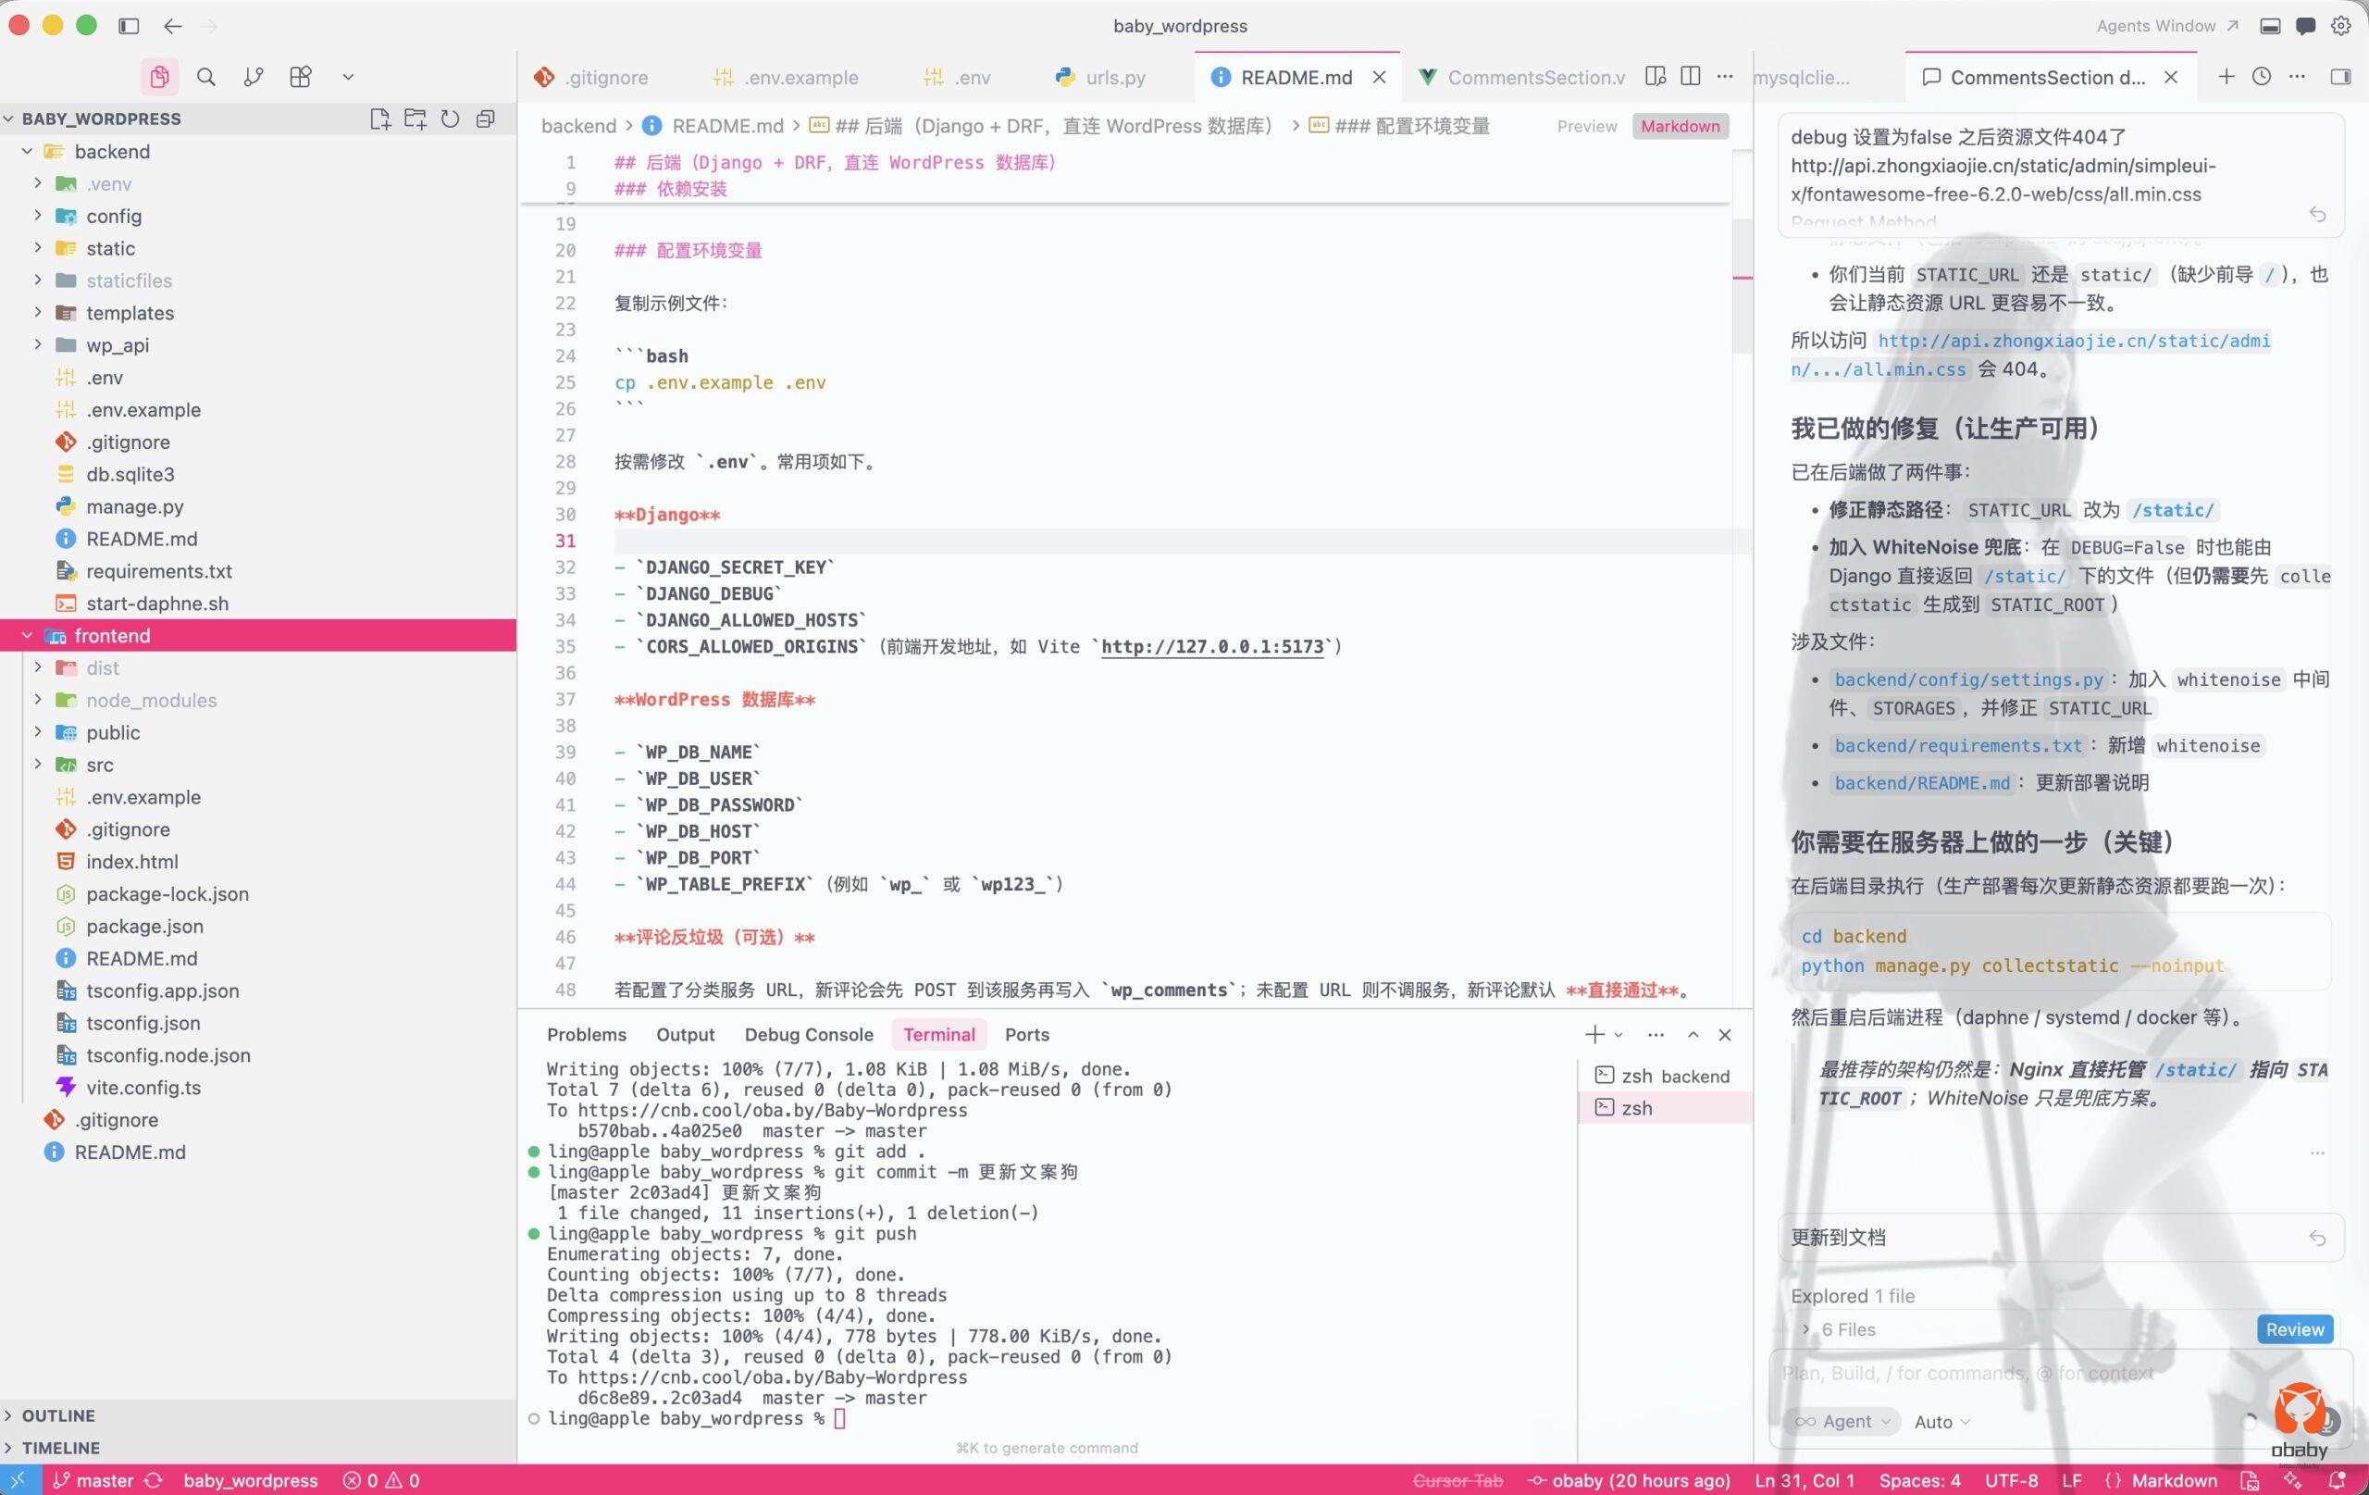Toggle the bottom panel layout icon
This screenshot has width=2369, height=1495.
point(2270,26)
